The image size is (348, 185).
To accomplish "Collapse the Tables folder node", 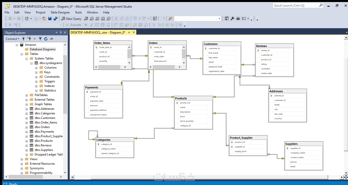I will (x=22, y=54).
